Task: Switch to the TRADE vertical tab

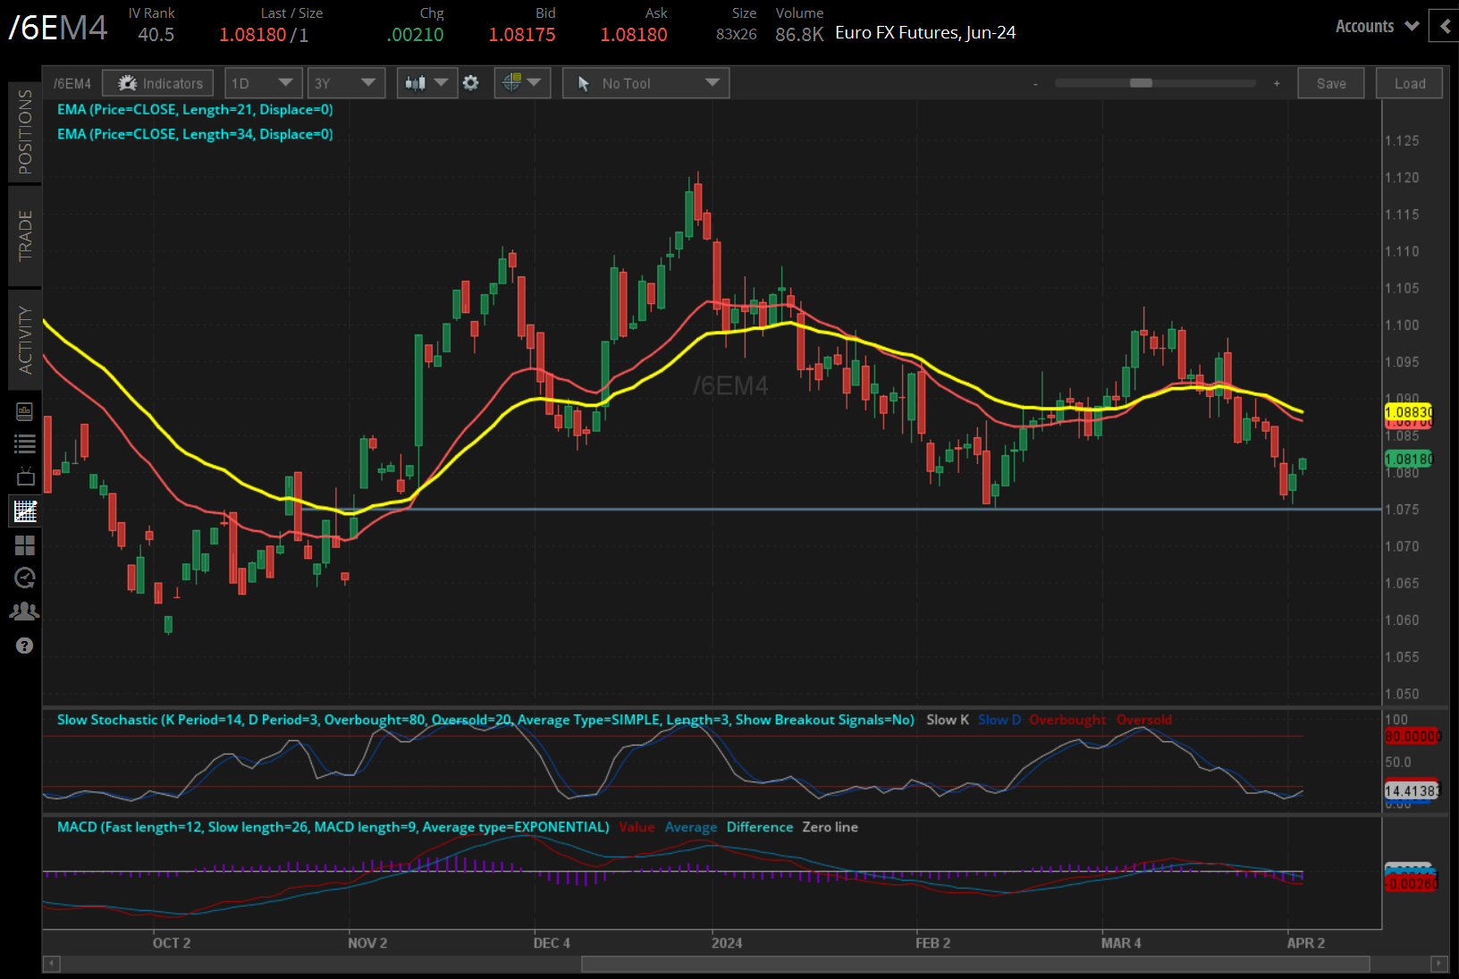Action: [25, 236]
